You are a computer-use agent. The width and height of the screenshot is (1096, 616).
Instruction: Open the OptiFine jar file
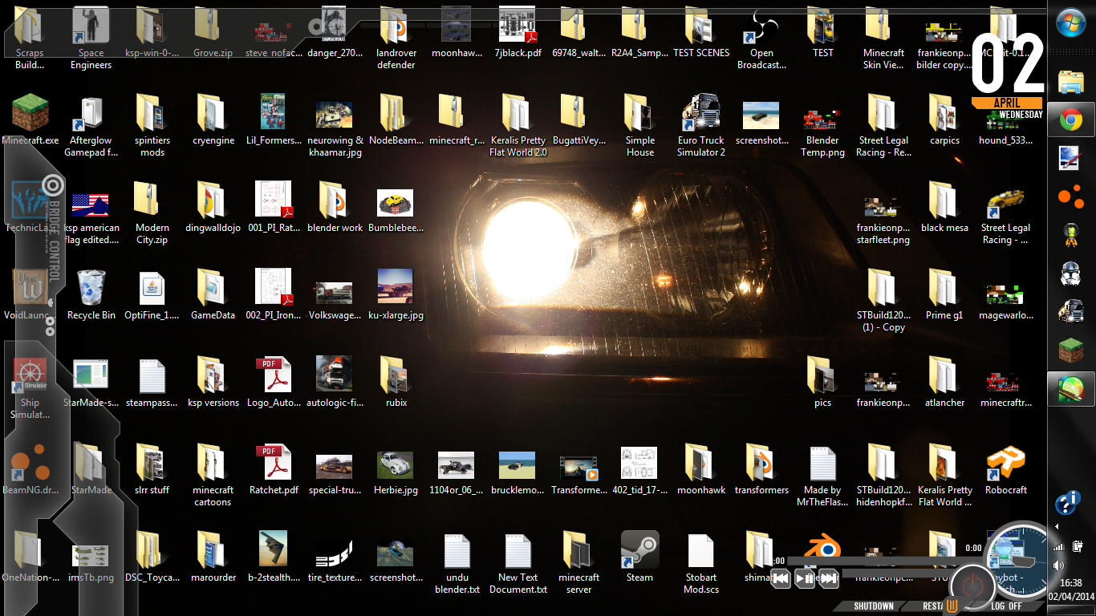(x=152, y=296)
